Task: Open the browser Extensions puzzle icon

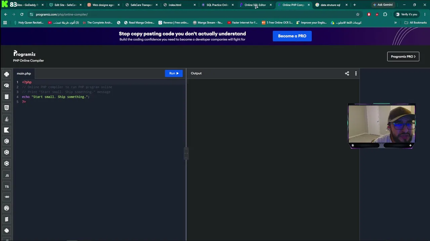Action: tap(385, 14)
